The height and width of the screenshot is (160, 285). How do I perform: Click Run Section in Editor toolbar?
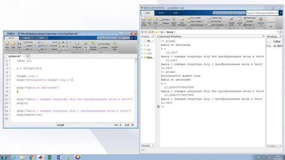[104, 44]
